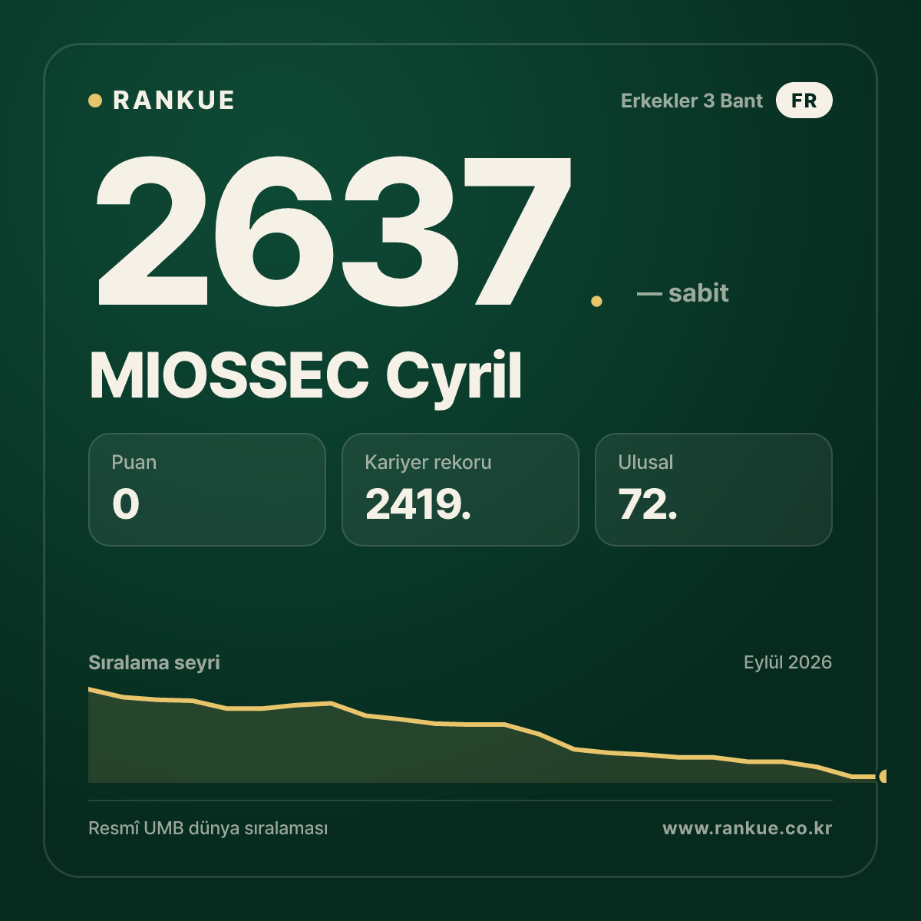Click the Kariyer rekoru card showing 2419.

coord(460,490)
